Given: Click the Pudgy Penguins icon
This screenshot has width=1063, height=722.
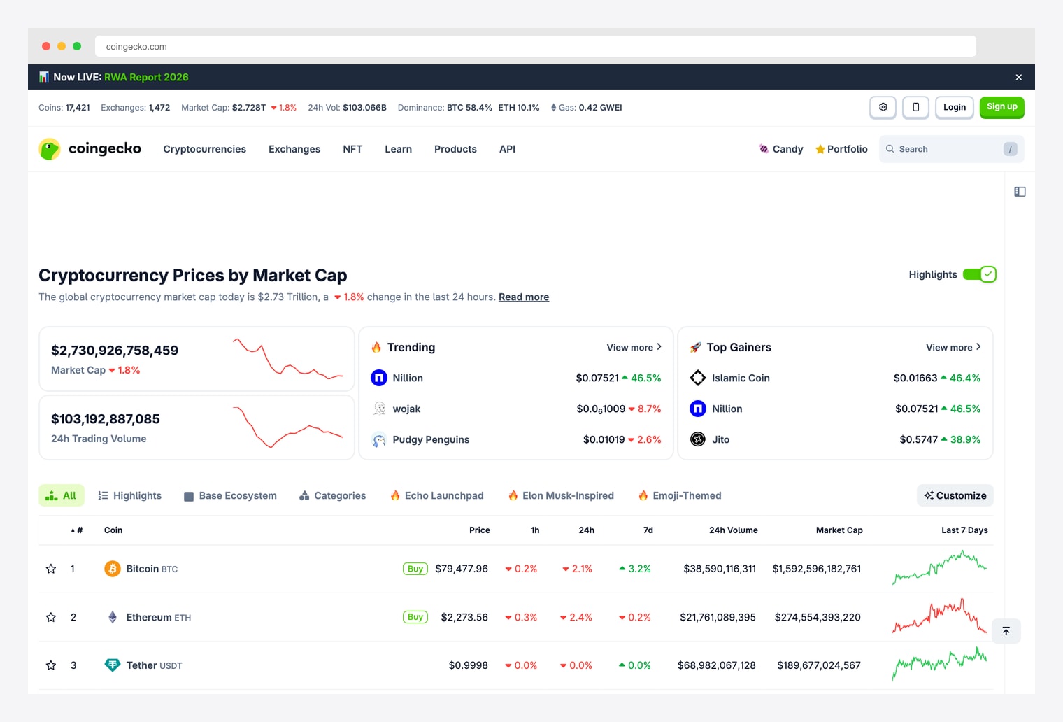Looking at the screenshot, I should 379,439.
